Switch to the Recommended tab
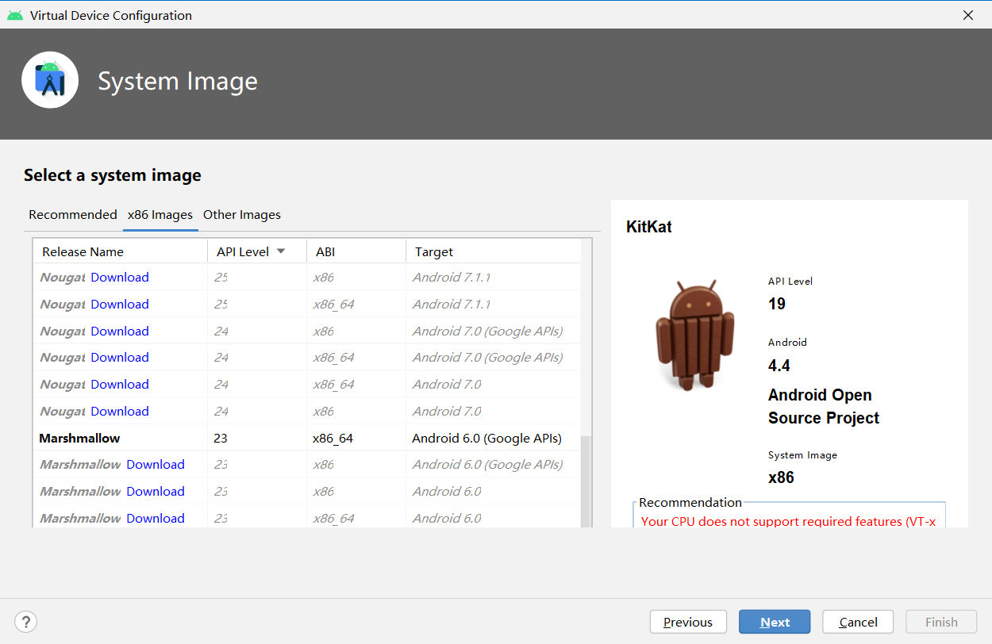The height and width of the screenshot is (644, 992). (x=73, y=215)
